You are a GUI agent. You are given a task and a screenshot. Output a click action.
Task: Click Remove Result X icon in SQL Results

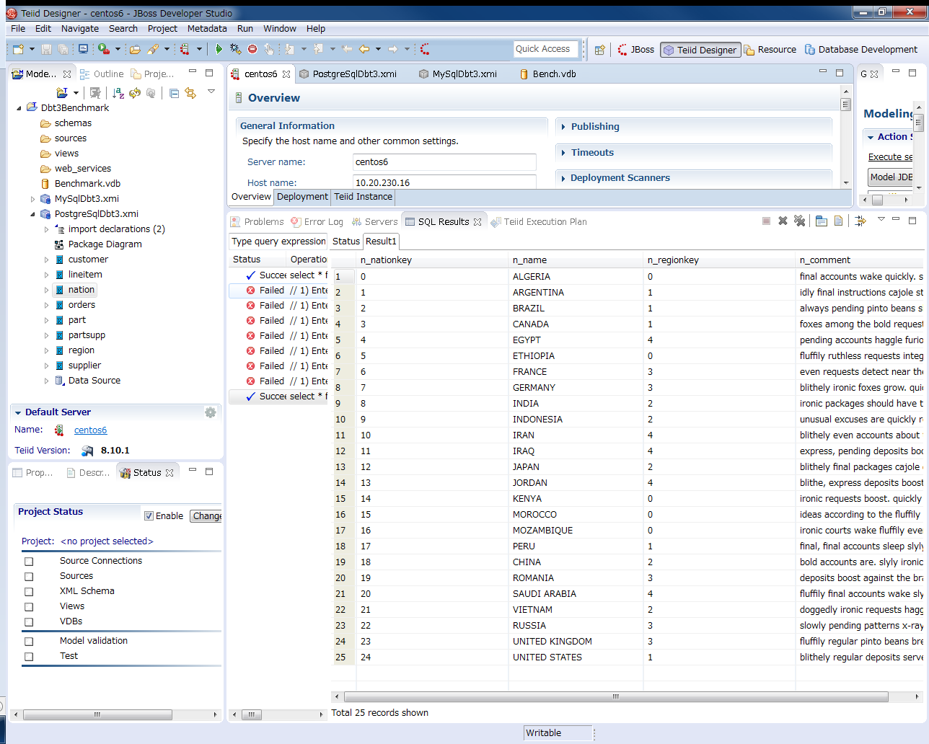(x=783, y=221)
